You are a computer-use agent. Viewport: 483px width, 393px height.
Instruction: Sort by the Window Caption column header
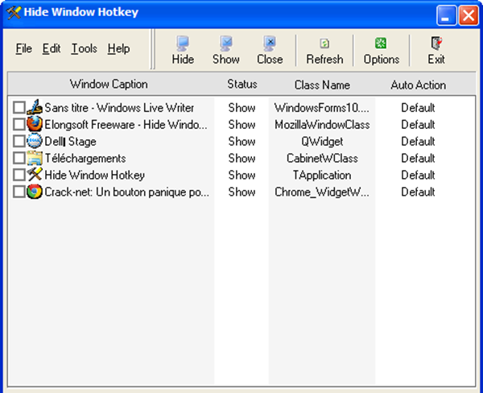[109, 84]
